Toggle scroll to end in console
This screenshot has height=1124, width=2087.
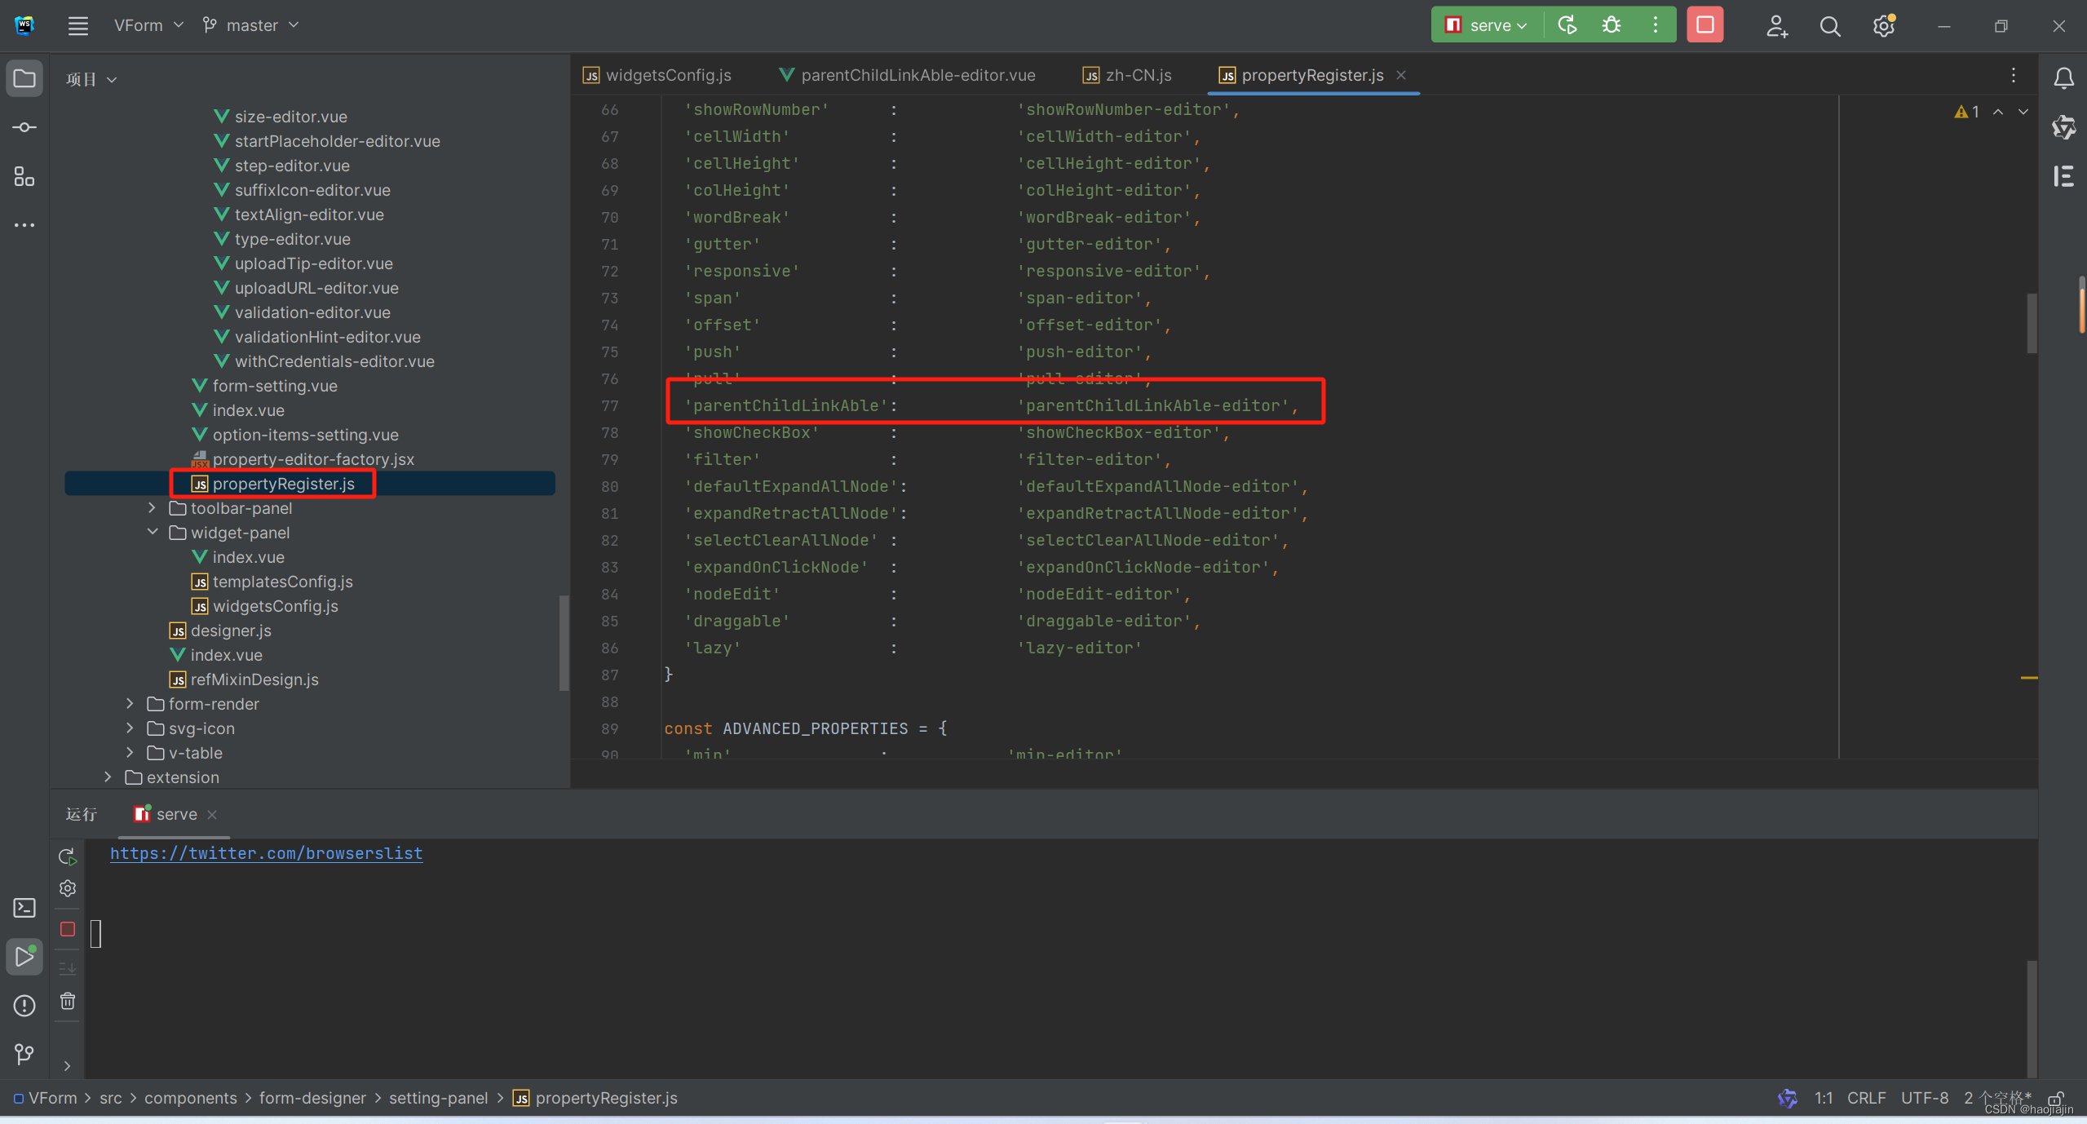point(68,968)
